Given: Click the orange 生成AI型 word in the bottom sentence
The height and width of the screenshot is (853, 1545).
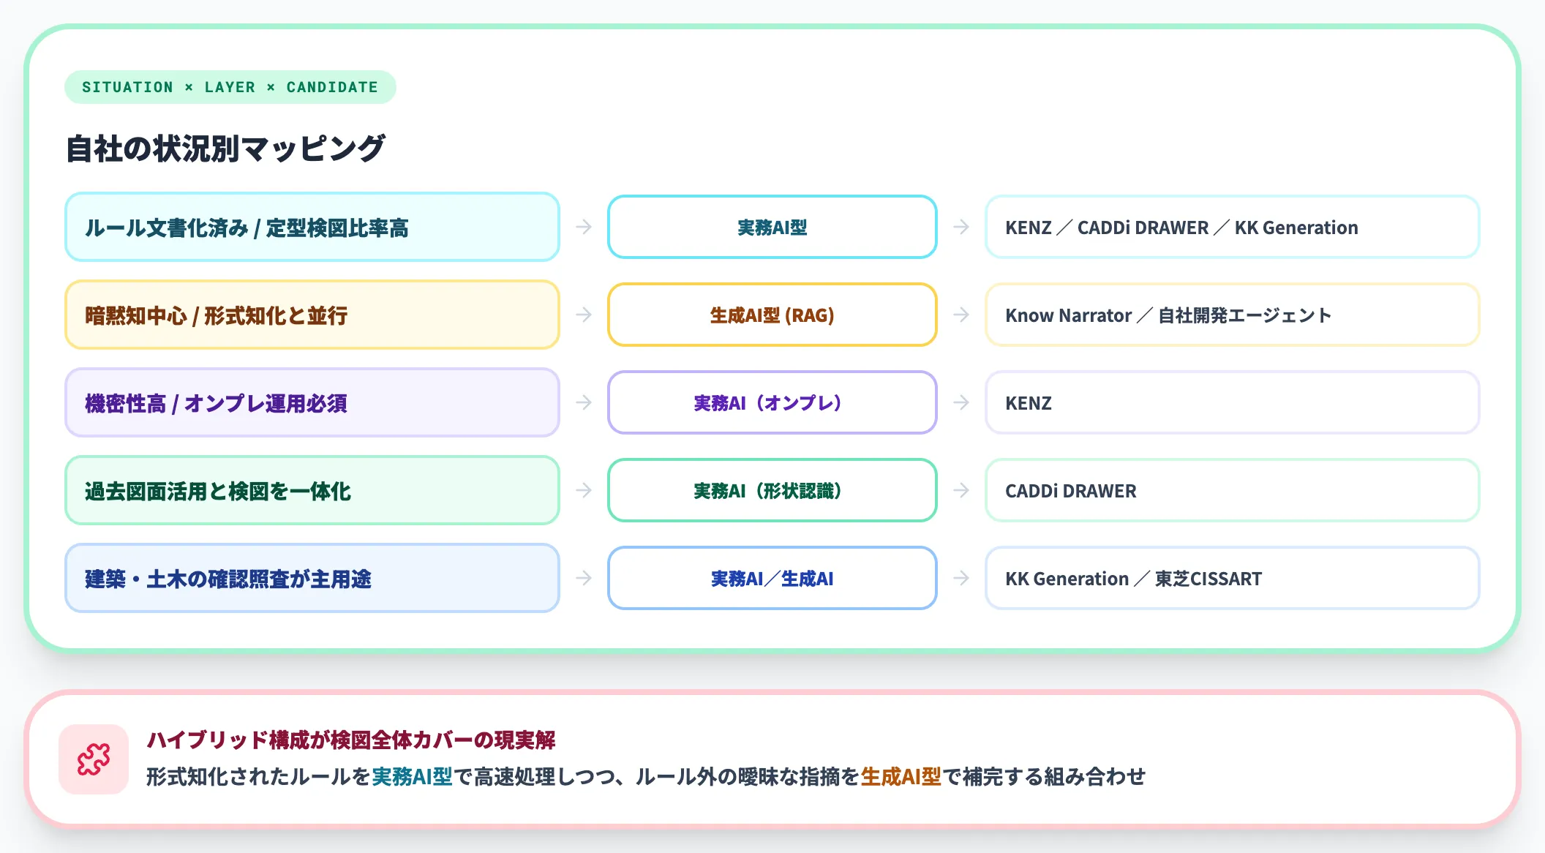Looking at the screenshot, I should coord(901,776).
